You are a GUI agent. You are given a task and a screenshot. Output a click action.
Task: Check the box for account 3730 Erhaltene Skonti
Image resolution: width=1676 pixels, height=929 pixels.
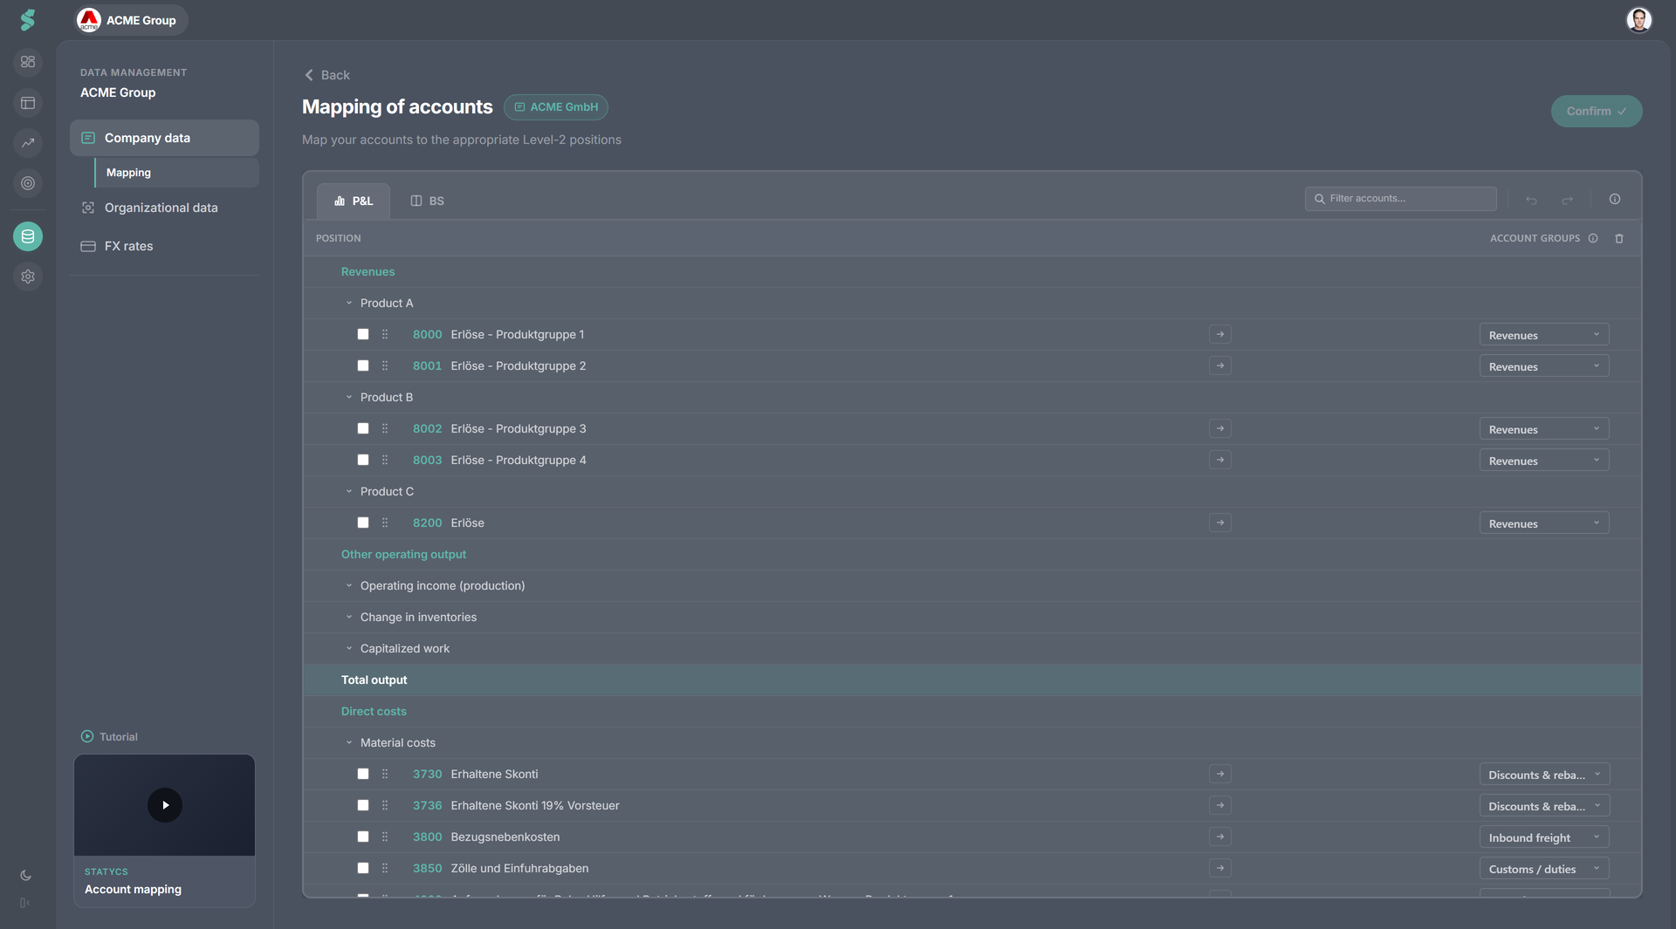tap(363, 774)
